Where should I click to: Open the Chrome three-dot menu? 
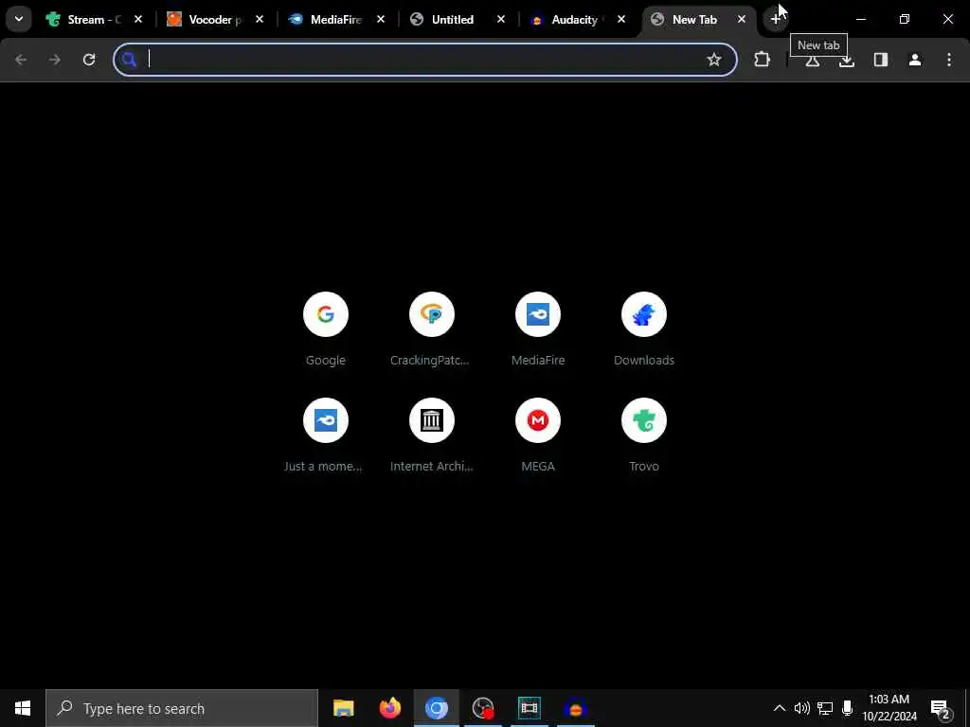pyautogui.click(x=948, y=60)
